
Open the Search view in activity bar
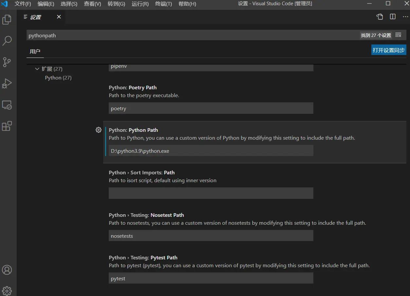(x=7, y=41)
